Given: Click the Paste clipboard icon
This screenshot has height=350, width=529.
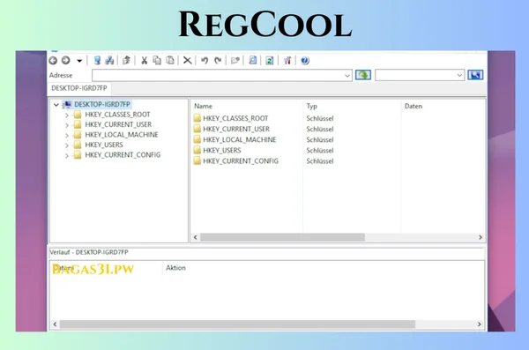Looking at the screenshot, I should [x=170, y=61].
